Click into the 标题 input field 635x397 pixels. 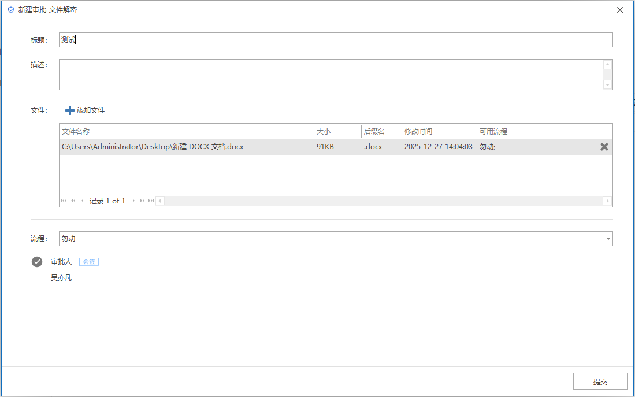click(335, 40)
